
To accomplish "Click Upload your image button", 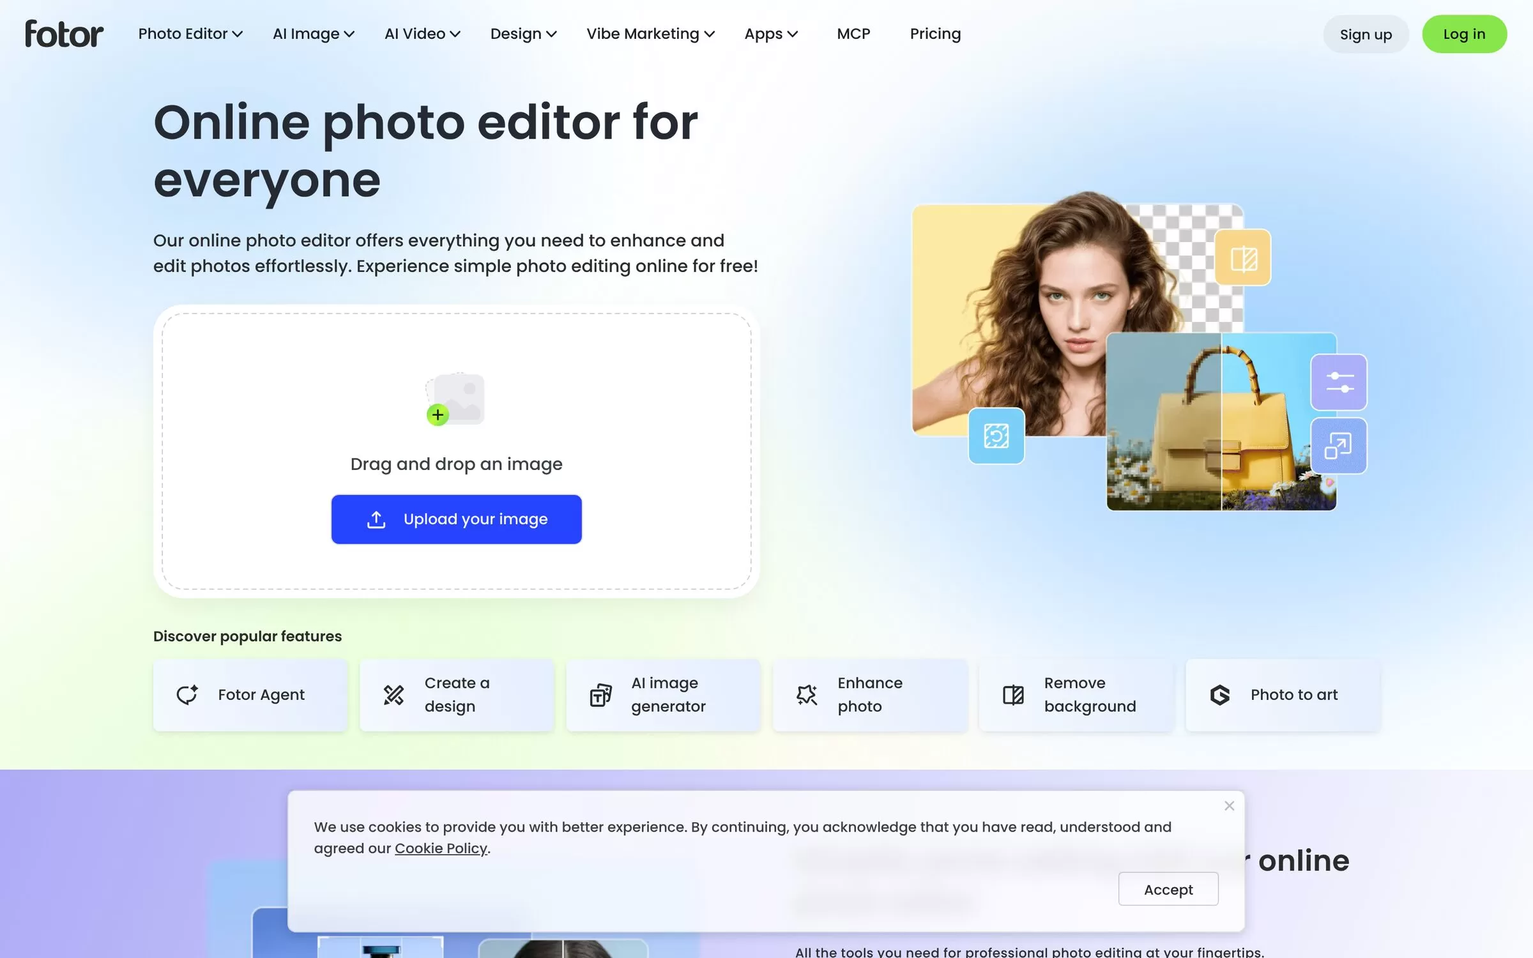I will (456, 519).
